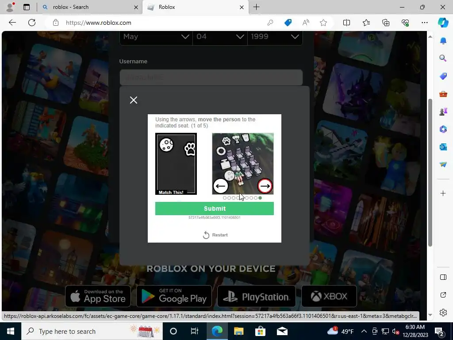
Task: Open sidebar Tools briefcase icon
Action: 443,94
